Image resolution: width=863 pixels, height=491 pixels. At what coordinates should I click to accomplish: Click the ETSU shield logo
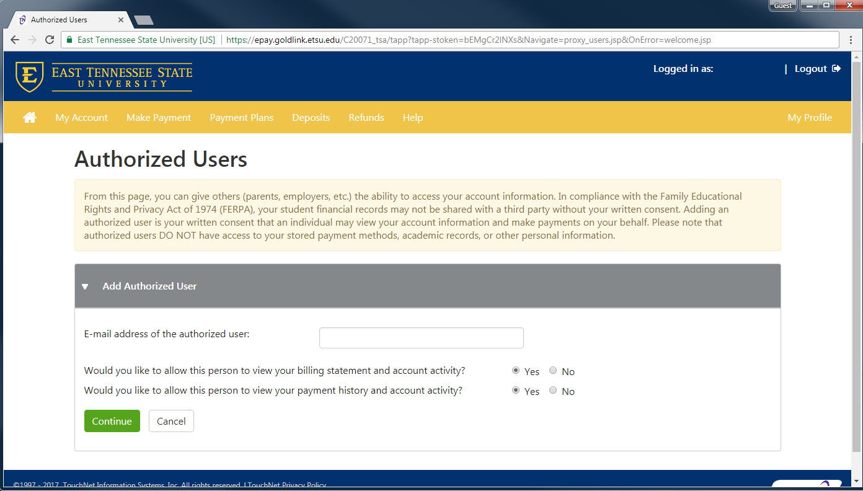(29, 76)
